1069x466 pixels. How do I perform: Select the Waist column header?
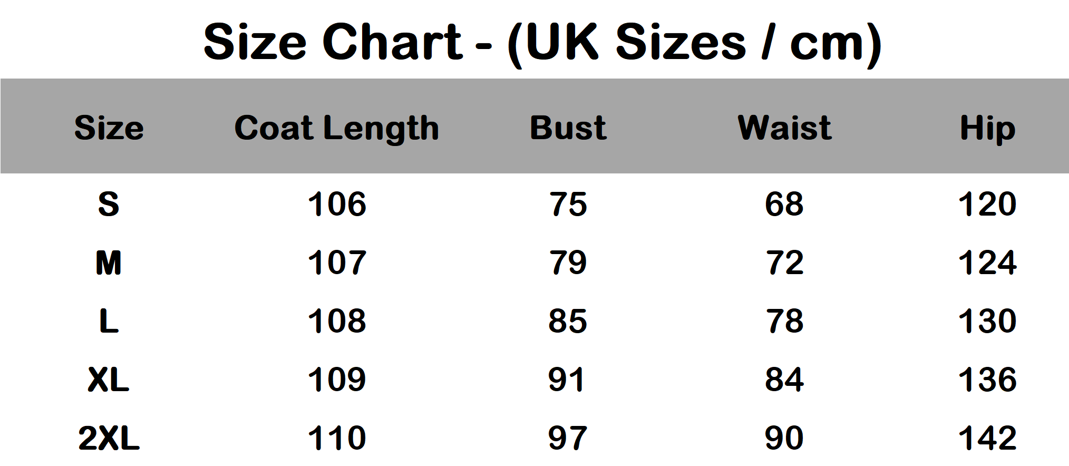tap(784, 128)
